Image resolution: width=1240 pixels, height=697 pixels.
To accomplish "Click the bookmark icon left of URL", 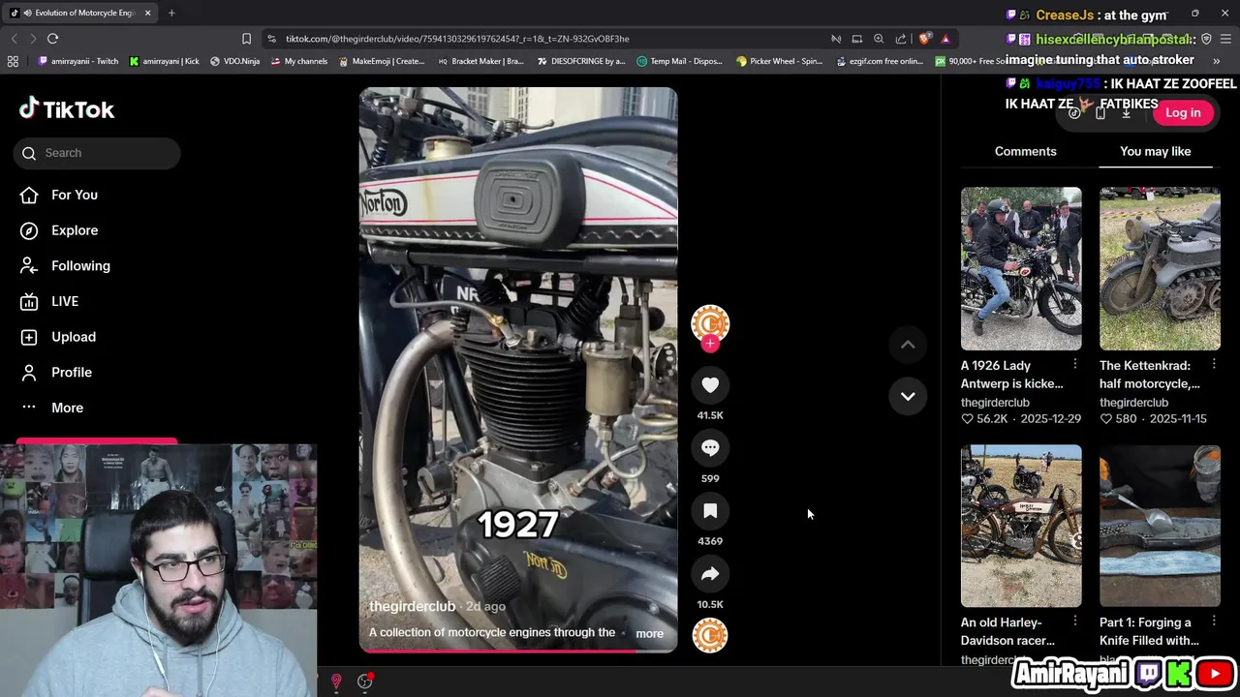I will pos(246,39).
